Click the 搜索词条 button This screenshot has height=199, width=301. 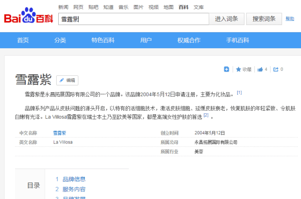[264, 19]
